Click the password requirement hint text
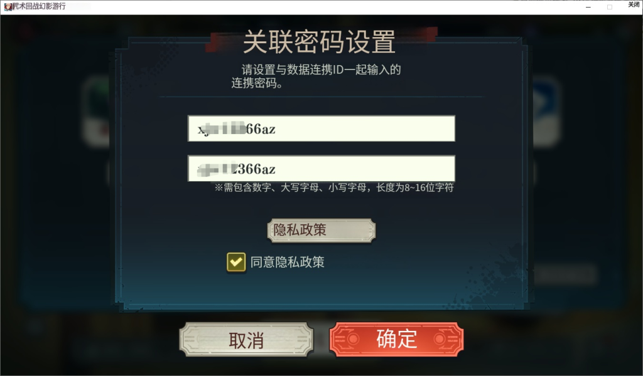Image resolution: width=643 pixels, height=376 pixels. point(334,188)
